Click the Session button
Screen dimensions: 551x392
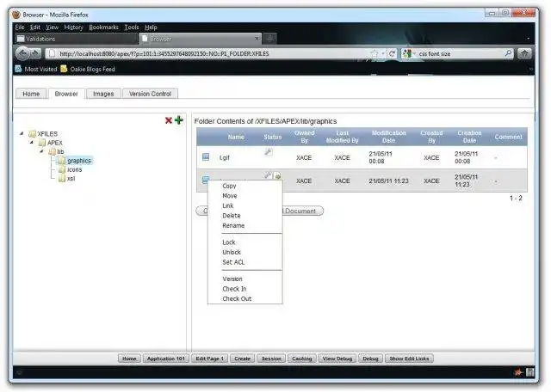point(271,358)
